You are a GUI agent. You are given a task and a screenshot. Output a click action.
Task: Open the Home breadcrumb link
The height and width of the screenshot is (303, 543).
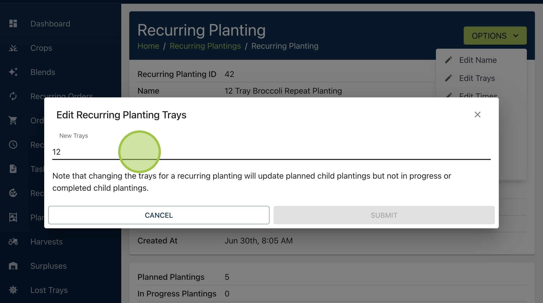pyautogui.click(x=148, y=46)
